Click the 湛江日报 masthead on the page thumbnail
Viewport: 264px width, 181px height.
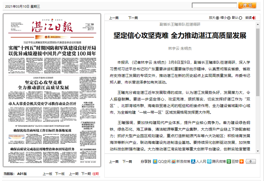(52, 27)
